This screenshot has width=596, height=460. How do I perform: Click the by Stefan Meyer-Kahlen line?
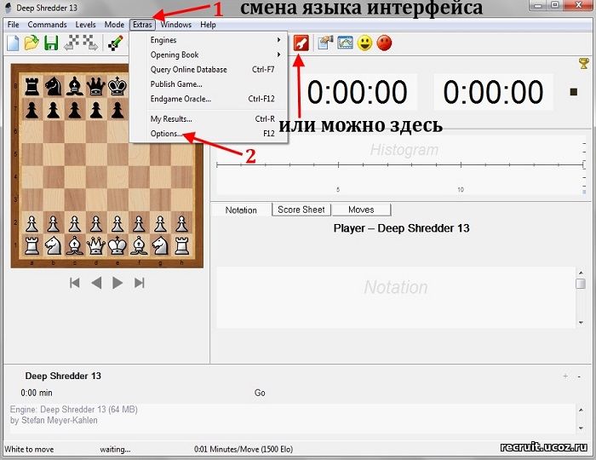(x=54, y=421)
